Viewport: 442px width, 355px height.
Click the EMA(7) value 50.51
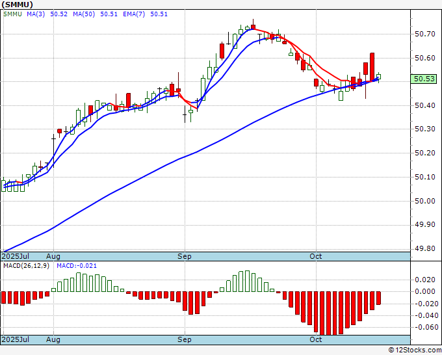(159, 14)
